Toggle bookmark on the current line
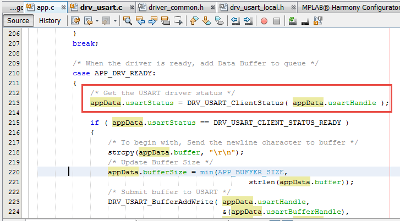Viewport: 400px width, 221px height. [219, 21]
